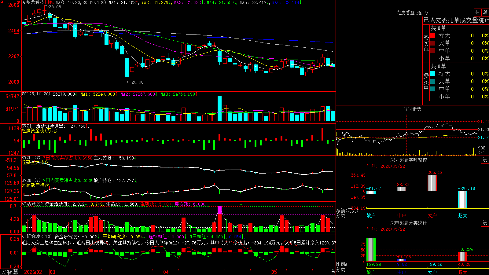Click the 04 month marker on the time axis

click(166, 272)
